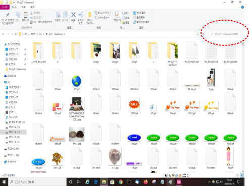The height and width of the screenshot is (186, 249).
Task: Open the pink File tab
Action: pyautogui.click(x=5, y=7)
